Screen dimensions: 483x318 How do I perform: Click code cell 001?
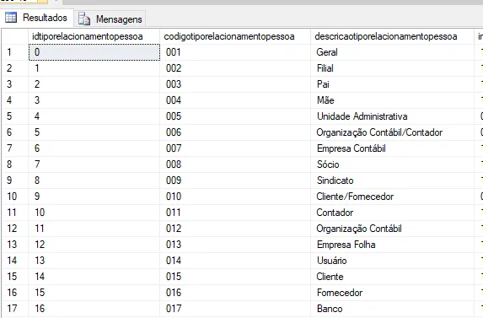pyautogui.click(x=235, y=52)
